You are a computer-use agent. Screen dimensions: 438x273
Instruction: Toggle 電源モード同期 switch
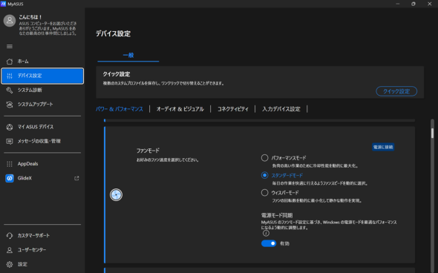coord(269,243)
